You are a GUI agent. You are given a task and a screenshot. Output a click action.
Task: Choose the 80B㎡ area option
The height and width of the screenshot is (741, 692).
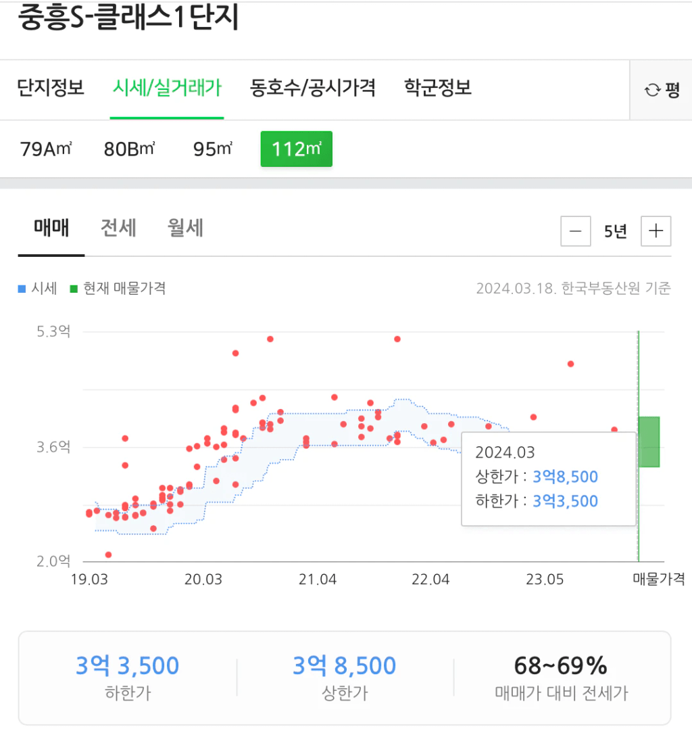pyautogui.click(x=130, y=149)
